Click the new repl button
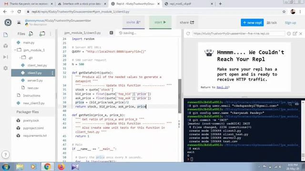This screenshot has width=305, height=171. 252,22
